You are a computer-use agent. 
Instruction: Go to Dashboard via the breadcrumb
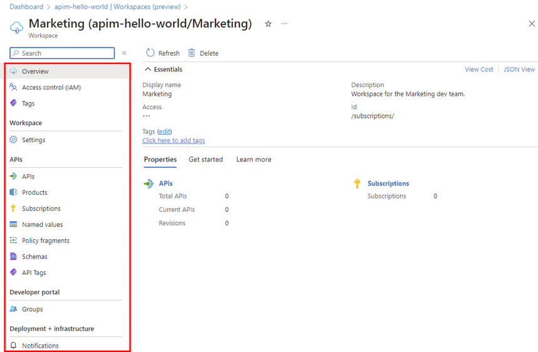pos(26,7)
